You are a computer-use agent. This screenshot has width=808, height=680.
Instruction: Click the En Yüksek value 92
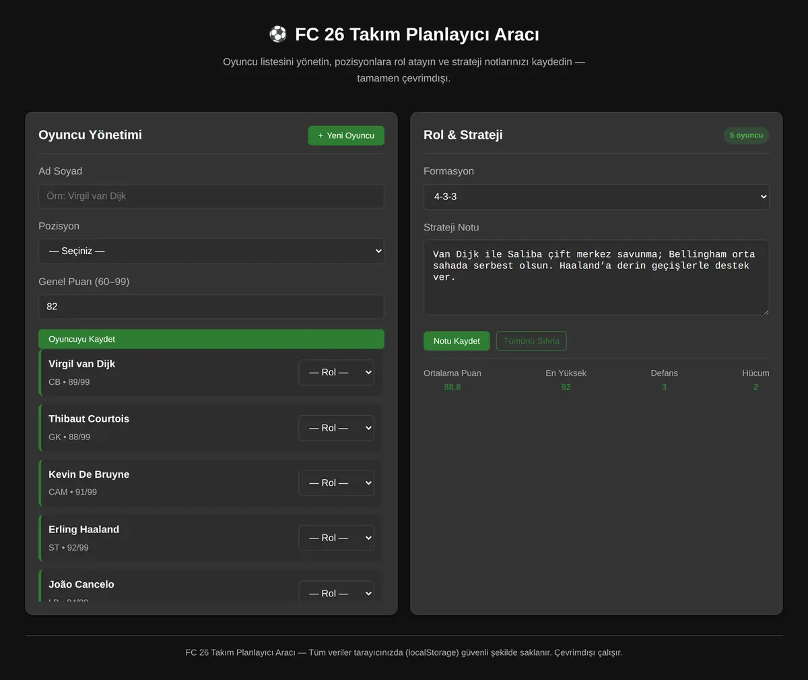pyautogui.click(x=566, y=387)
